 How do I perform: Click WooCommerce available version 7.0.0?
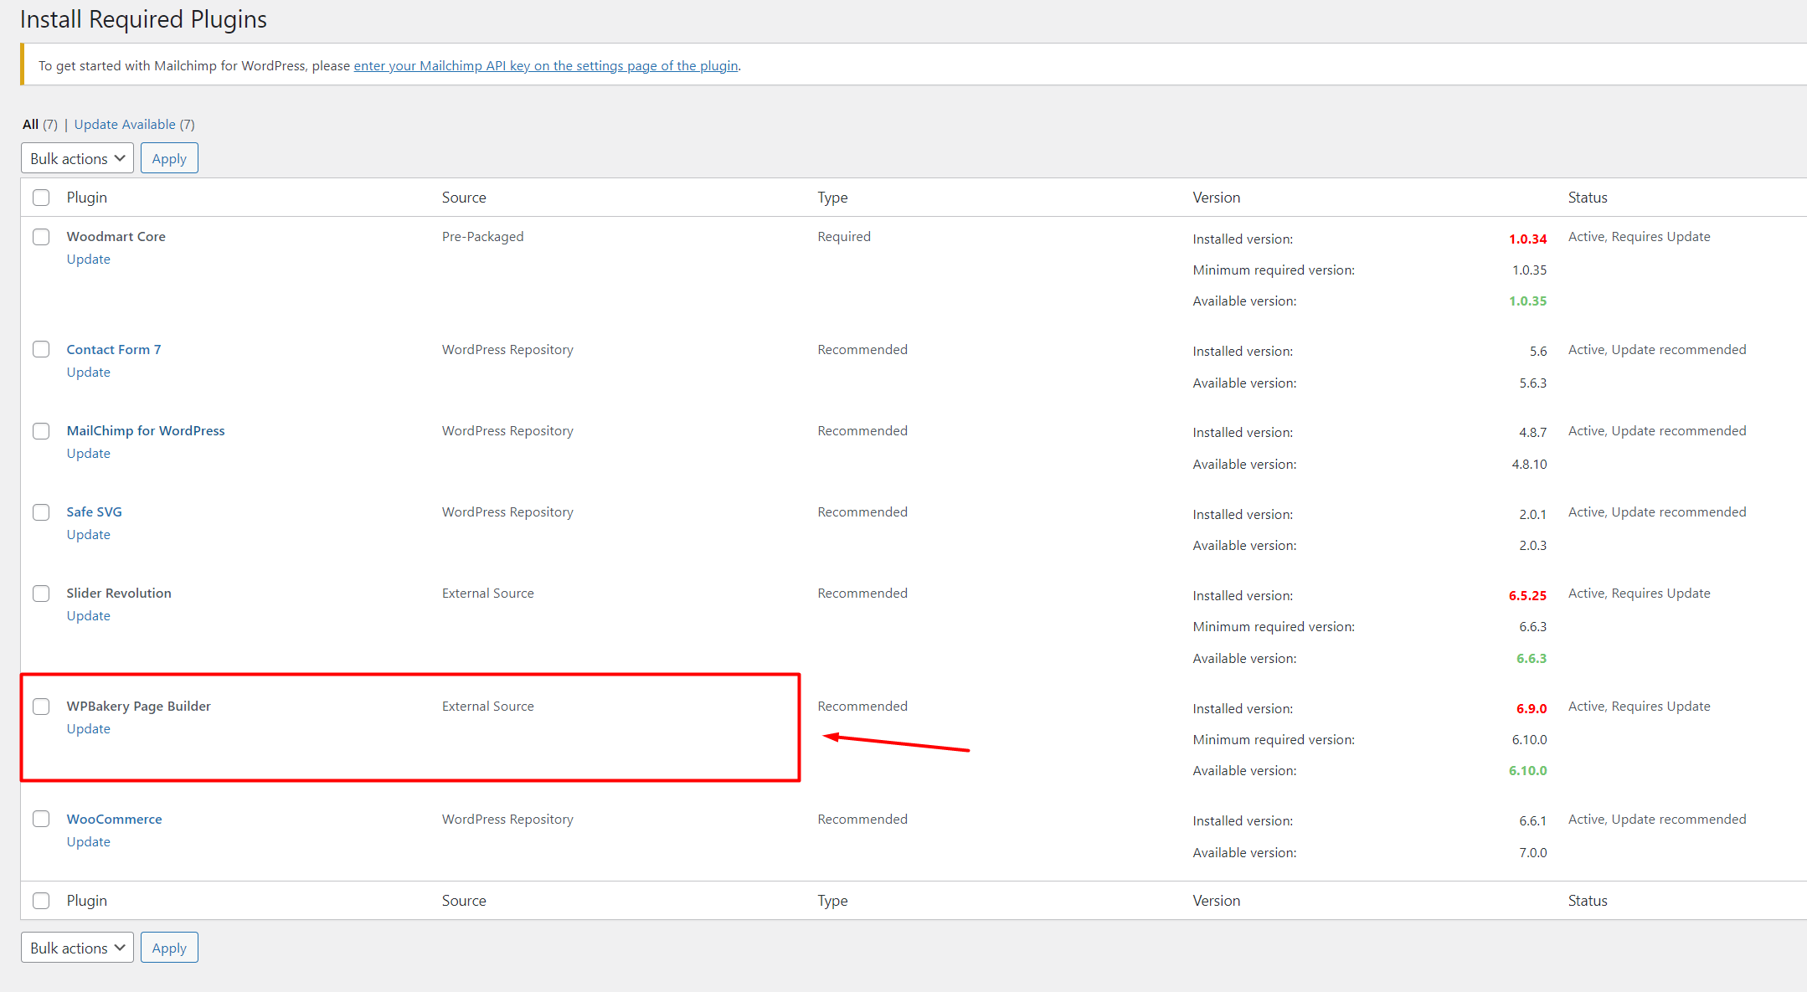pyautogui.click(x=1533, y=853)
